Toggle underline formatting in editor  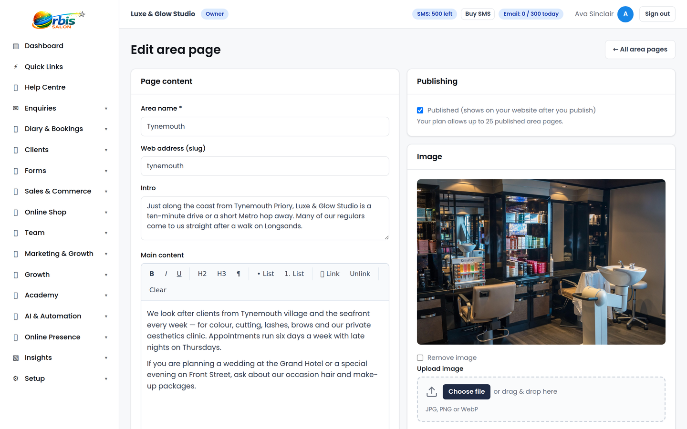(179, 274)
